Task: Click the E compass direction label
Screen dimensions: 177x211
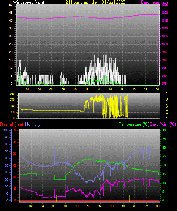Action: 166,112
